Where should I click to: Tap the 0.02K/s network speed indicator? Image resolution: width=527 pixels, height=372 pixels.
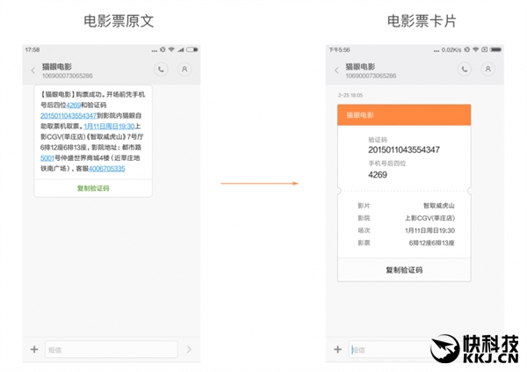451,50
